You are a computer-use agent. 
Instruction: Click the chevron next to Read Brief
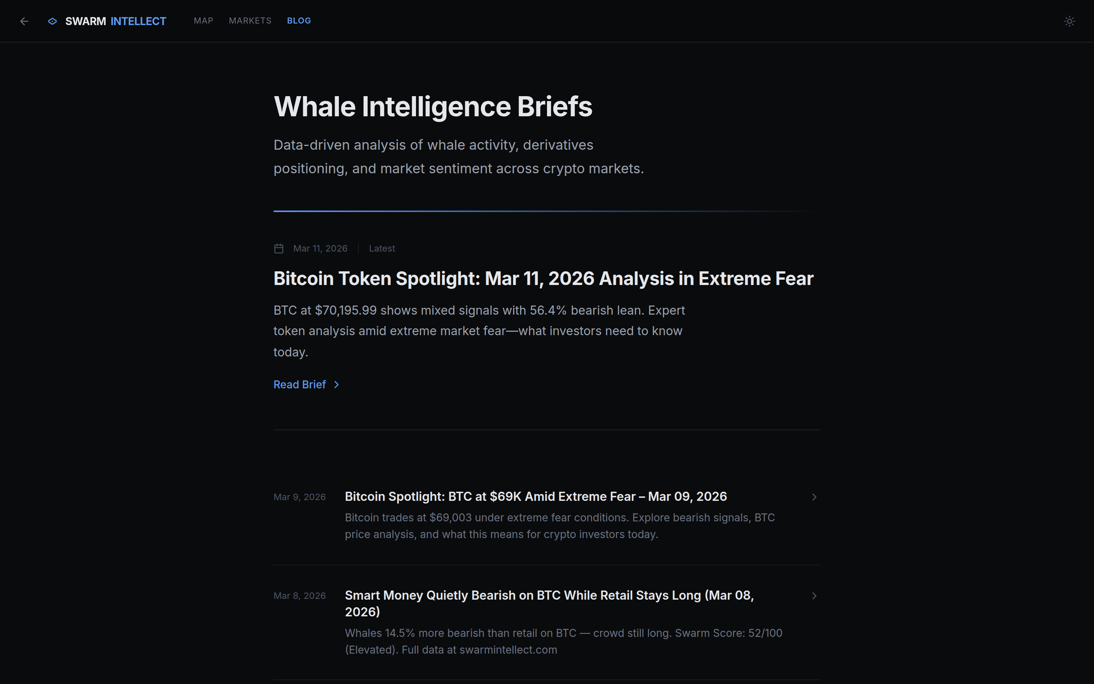337,385
